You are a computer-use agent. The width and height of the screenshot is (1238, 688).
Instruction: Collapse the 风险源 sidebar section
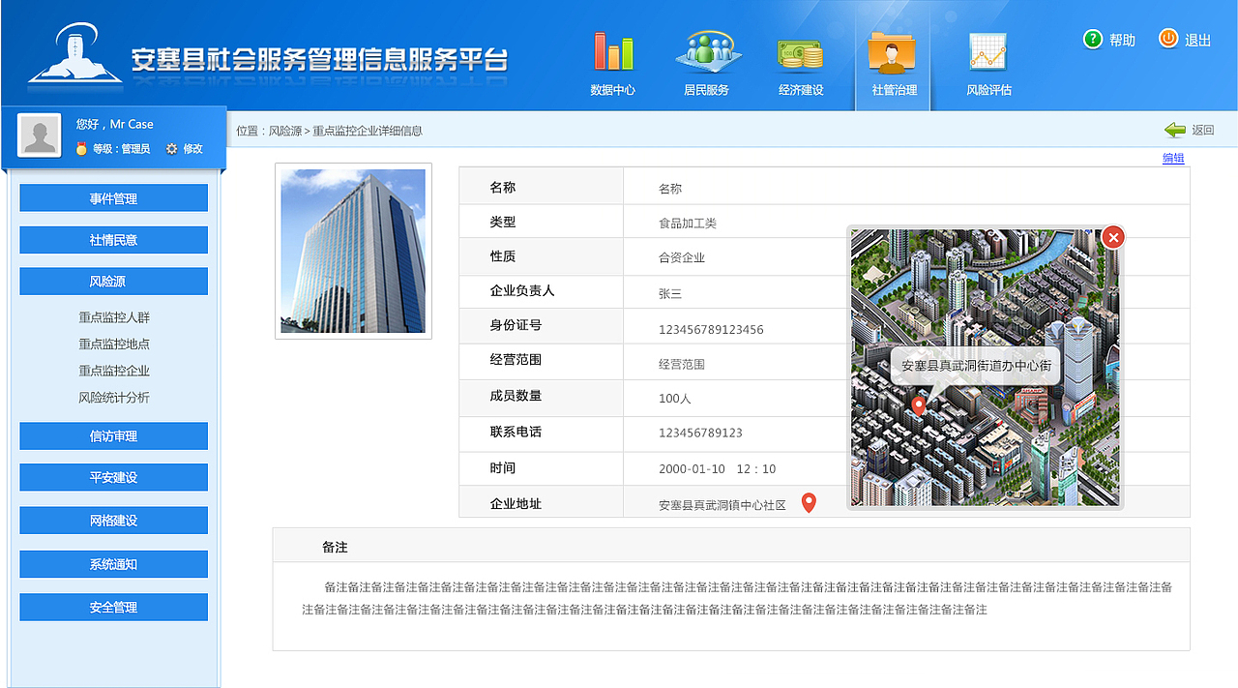[x=114, y=282]
